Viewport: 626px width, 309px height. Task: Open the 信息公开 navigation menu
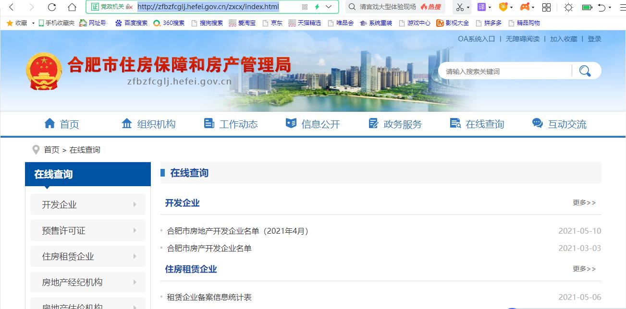320,123
